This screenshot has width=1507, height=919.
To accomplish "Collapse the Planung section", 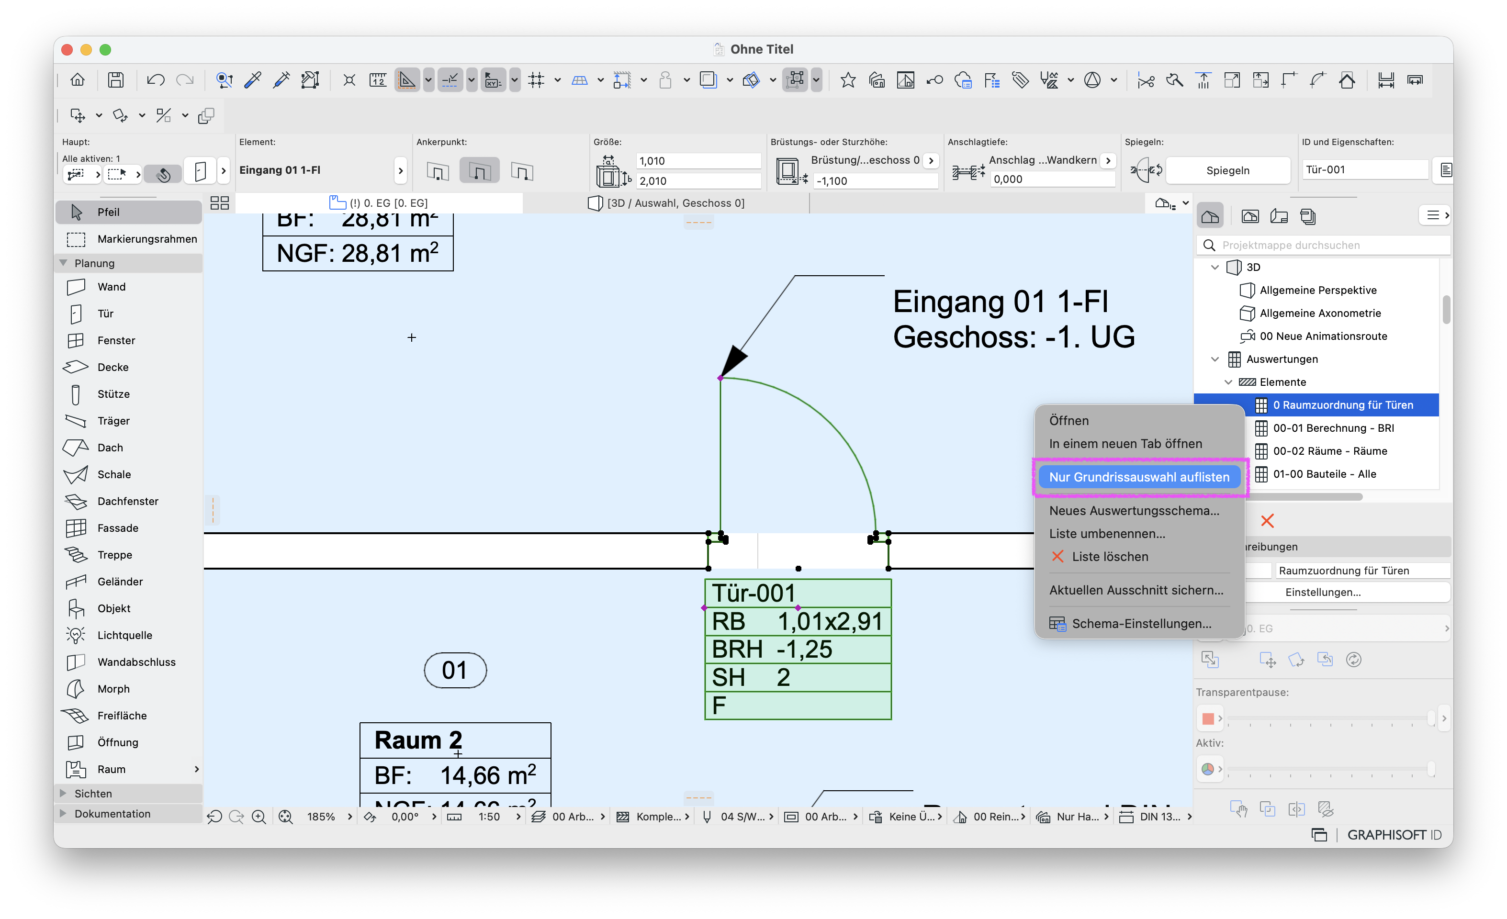I will click(x=63, y=263).
